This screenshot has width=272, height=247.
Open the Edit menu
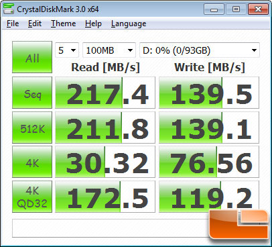(x=35, y=23)
